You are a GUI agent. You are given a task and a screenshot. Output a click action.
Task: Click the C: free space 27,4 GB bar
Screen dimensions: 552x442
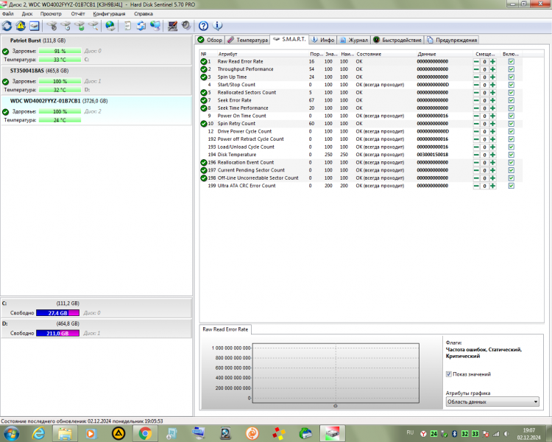coord(57,313)
